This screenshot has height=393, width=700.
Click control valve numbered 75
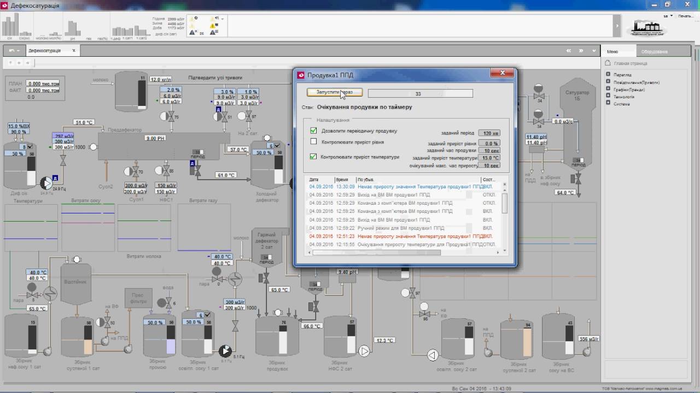pos(170,116)
